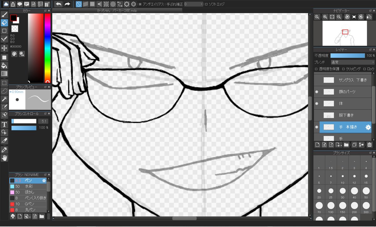Show the サングラス 下書き layer

click(x=316, y=80)
